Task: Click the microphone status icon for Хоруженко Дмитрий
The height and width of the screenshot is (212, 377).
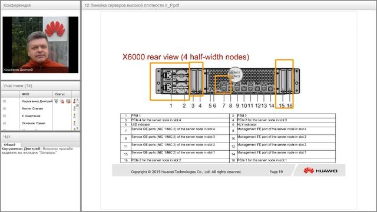Action: [57, 101]
